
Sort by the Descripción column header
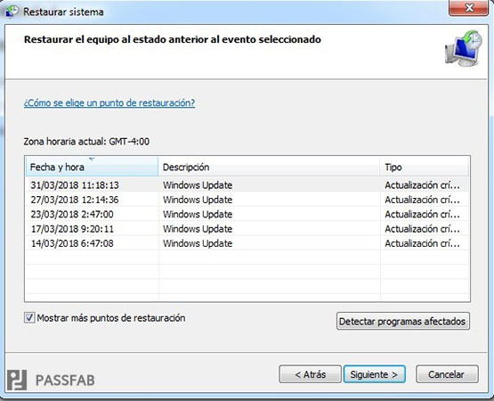pos(269,167)
